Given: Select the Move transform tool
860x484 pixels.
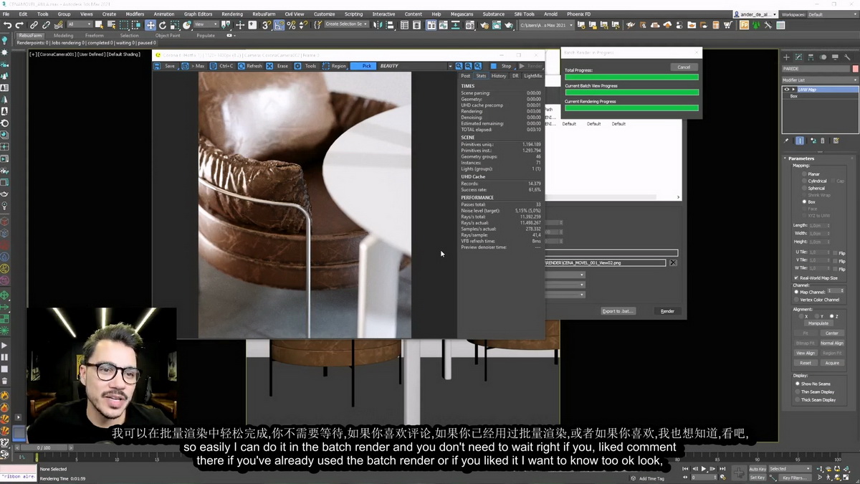Looking at the screenshot, I should tap(150, 24).
